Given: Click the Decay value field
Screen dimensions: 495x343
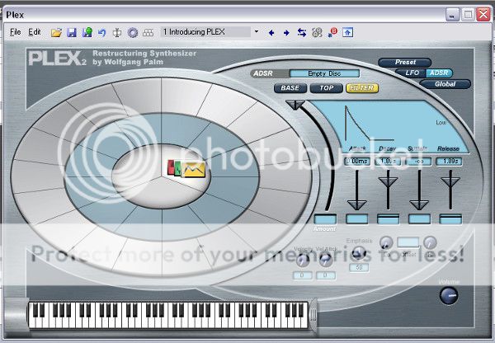Looking at the screenshot, I should tap(388, 162).
